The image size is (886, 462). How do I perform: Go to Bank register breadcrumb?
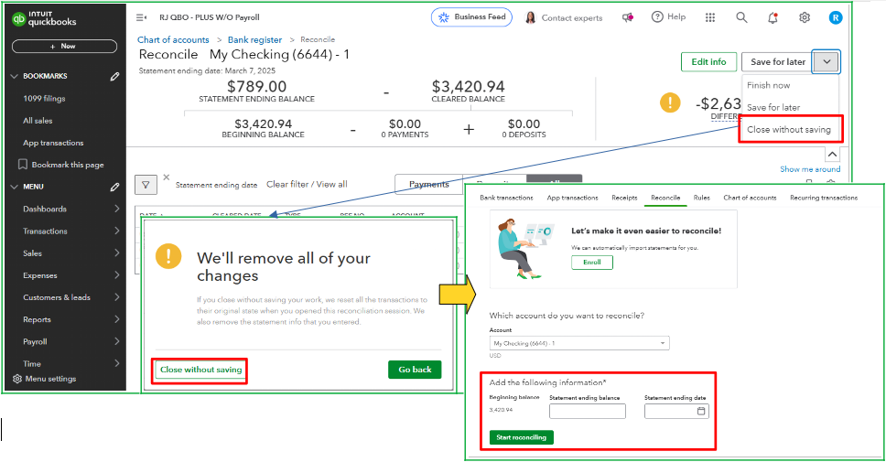[254, 39]
